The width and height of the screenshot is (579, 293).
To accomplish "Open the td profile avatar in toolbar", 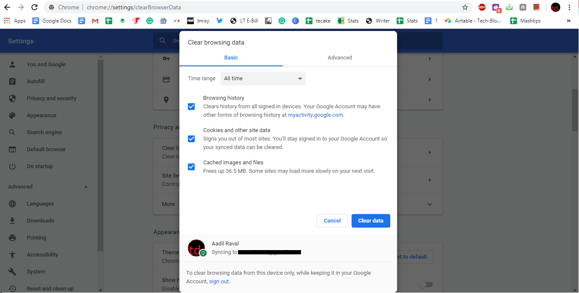I will coord(556,7).
